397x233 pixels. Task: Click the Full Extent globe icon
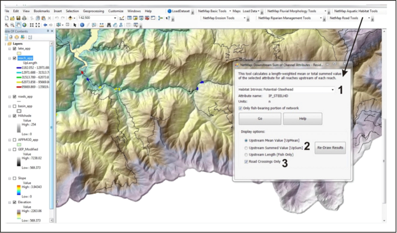24,25
